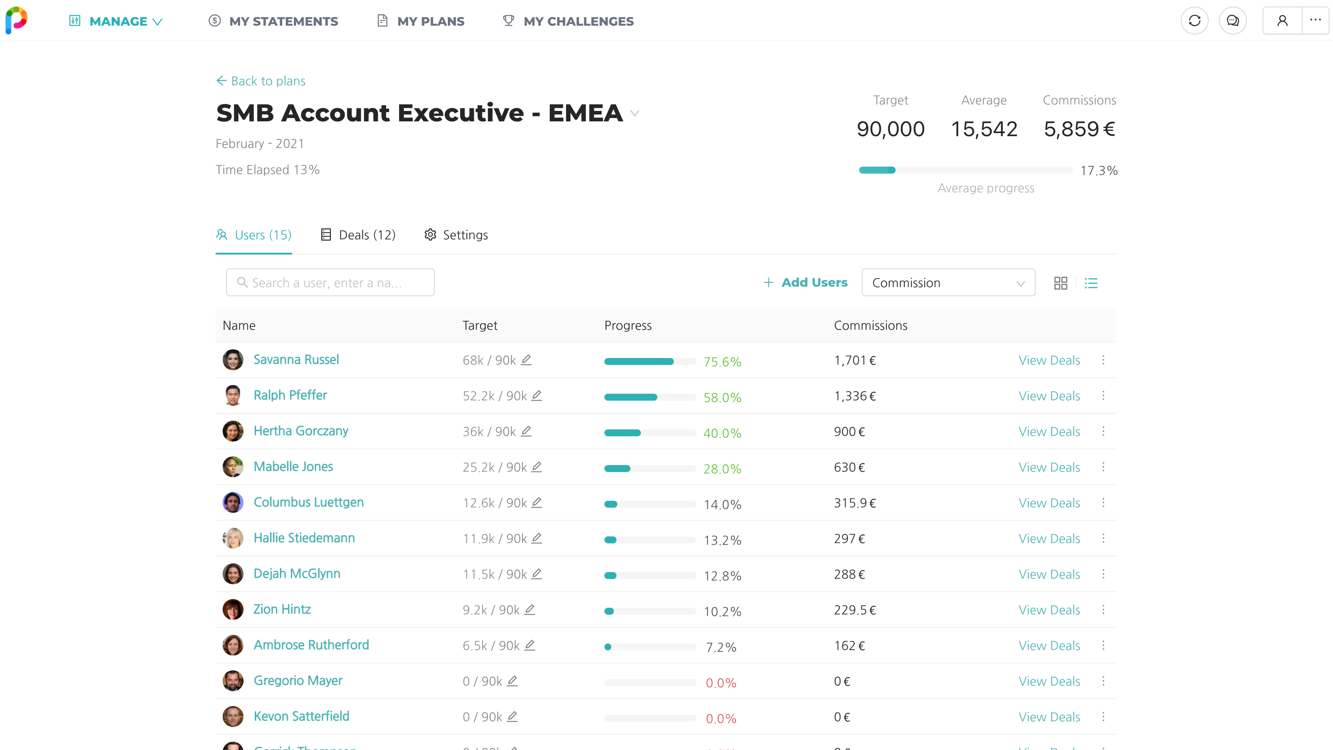The width and height of the screenshot is (1333, 750).
Task: Click the Commissions column header
Action: pos(870,326)
